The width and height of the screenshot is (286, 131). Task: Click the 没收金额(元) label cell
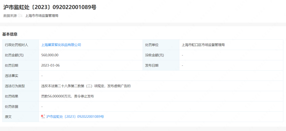click(161, 55)
